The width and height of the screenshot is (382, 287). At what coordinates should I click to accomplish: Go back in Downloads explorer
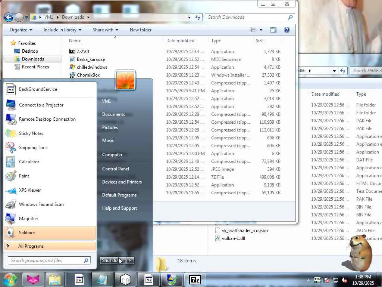(9, 17)
